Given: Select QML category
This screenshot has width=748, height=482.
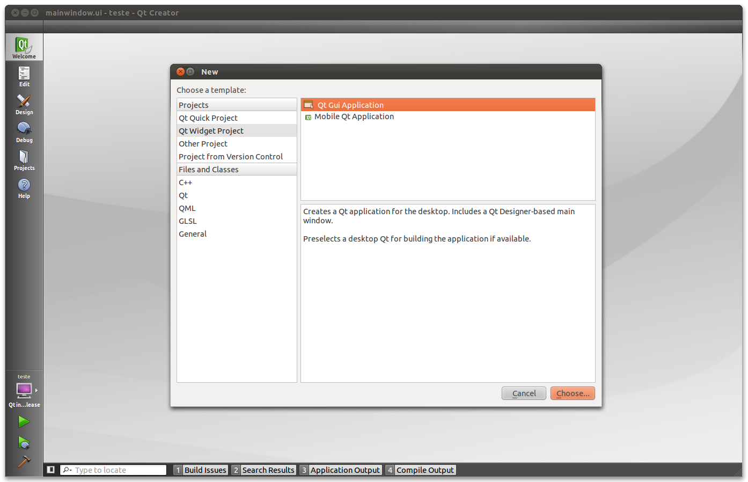Looking at the screenshot, I should coord(237,208).
